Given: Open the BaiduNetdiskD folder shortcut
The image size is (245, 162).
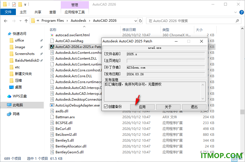Looking at the screenshot, I should pos(27,61).
